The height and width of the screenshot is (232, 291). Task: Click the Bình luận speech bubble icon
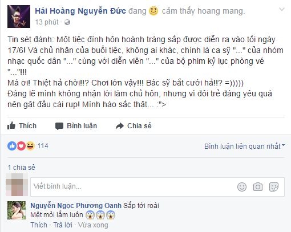point(59,126)
